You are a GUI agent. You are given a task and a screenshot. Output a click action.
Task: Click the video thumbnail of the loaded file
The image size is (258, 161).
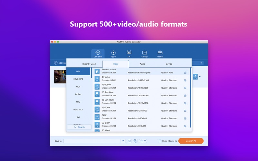(60, 77)
